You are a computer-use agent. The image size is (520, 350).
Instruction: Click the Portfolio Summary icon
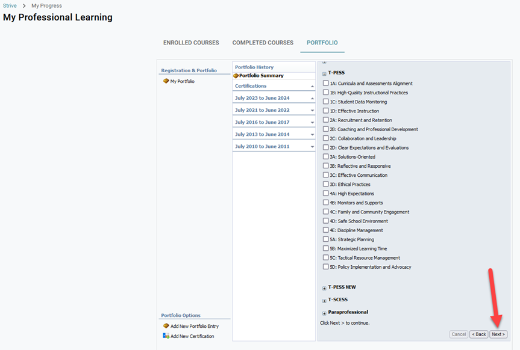tap(236, 76)
